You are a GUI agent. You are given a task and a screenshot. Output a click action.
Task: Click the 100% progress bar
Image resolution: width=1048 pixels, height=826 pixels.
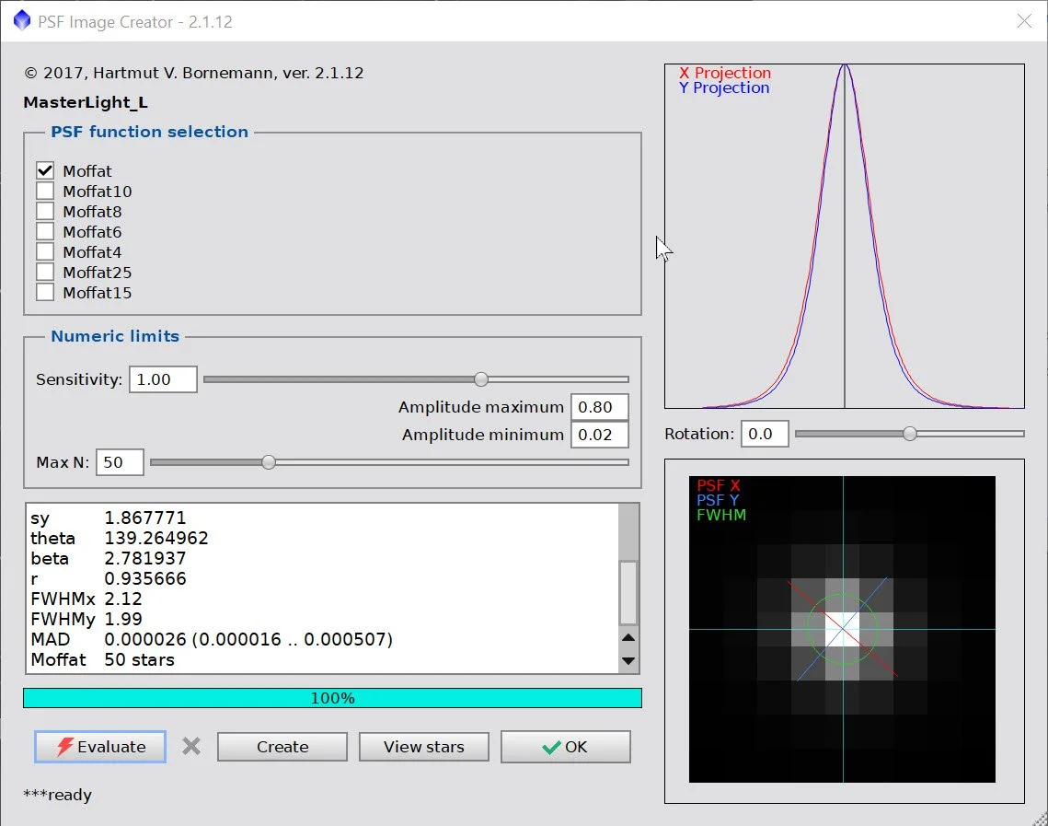point(332,698)
